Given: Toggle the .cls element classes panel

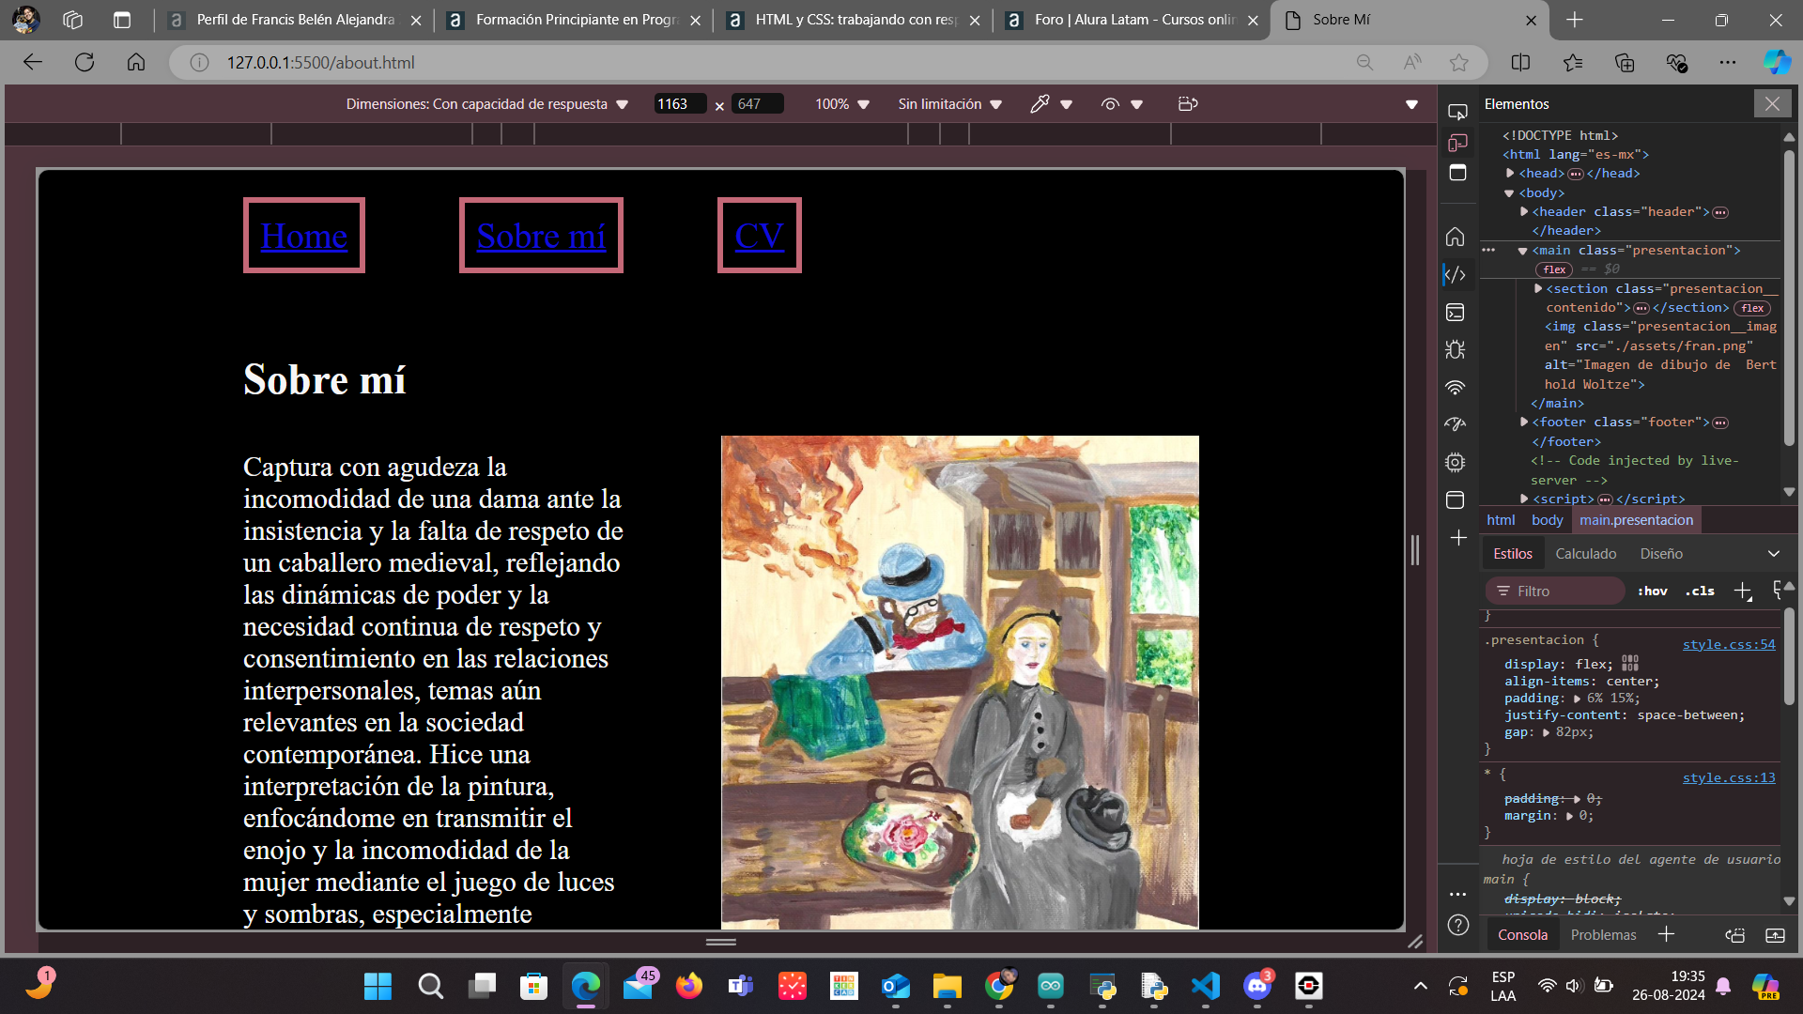Looking at the screenshot, I should pos(1700,591).
